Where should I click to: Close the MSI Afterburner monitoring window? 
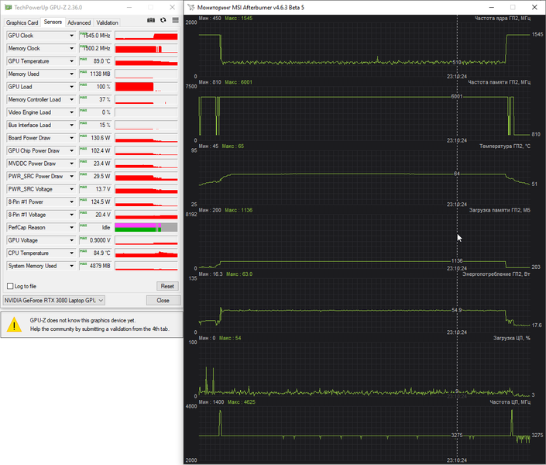[x=534, y=7]
